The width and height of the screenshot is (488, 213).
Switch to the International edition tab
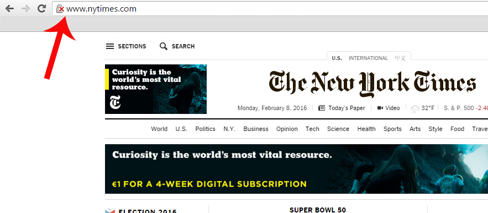click(368, 58)
